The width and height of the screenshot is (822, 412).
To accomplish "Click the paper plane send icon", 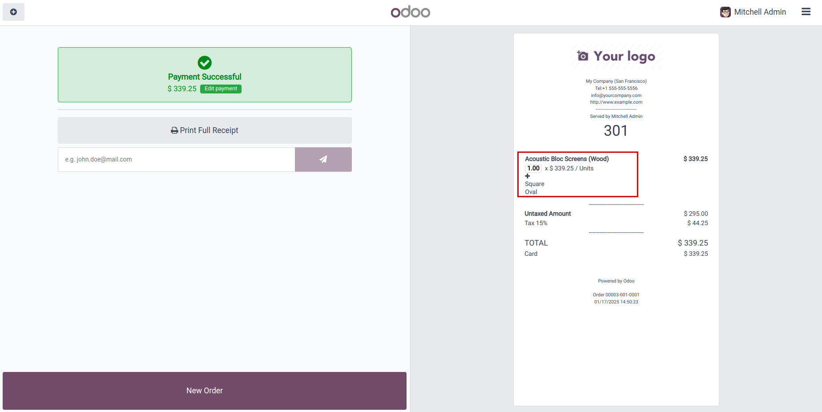I will (x=323, y=159).
